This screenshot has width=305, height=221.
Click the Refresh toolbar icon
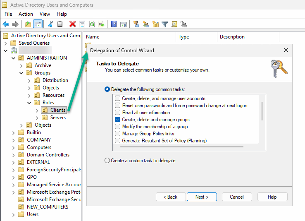[92, 24]
